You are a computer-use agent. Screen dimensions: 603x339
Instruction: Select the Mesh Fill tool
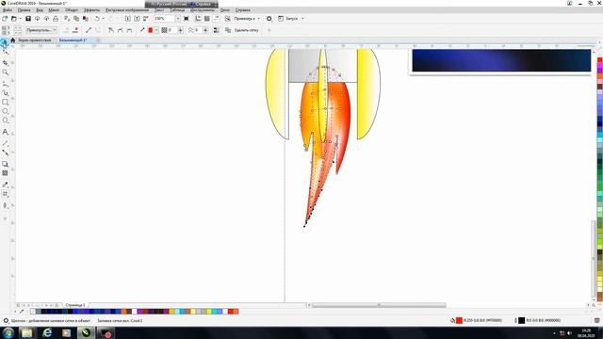point(5,194)
